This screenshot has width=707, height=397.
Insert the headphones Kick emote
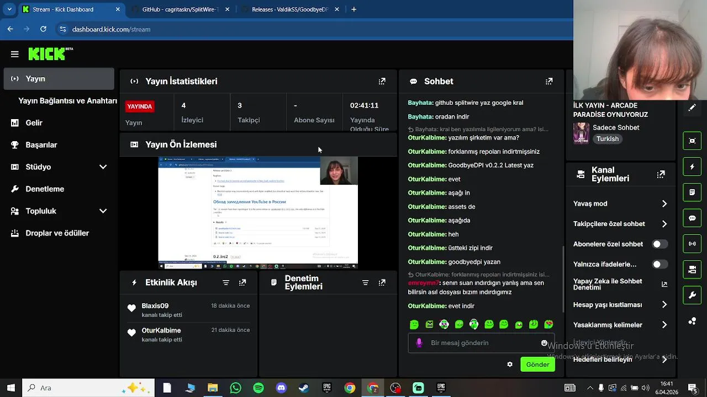tap(474, 324)
